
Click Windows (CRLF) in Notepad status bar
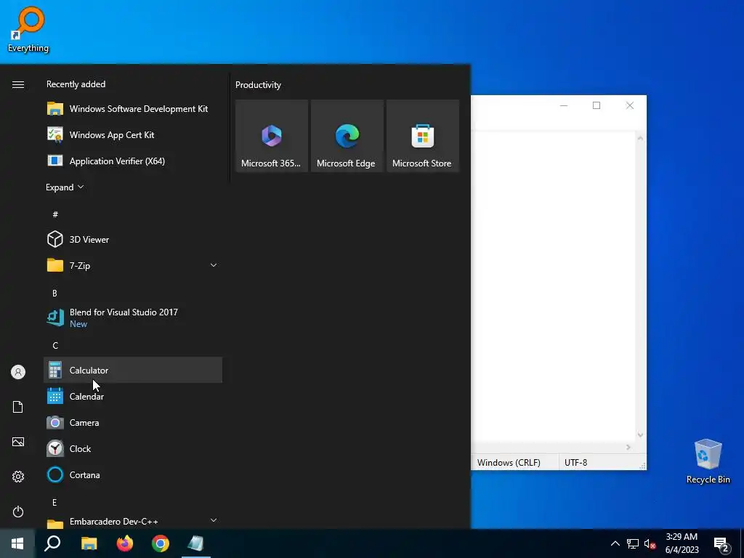(509, 463)
